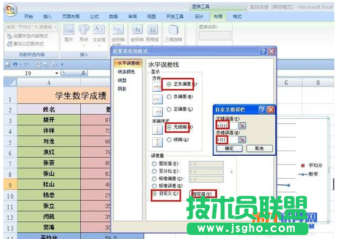Expand the Name Box dropdown arrow
The height and width of the screenshot is (239, 337).
tap(57, 73)
